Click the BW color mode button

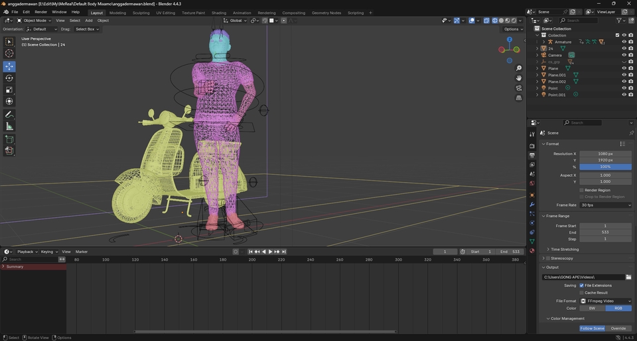pyautogui.click(x=592, y=308)
